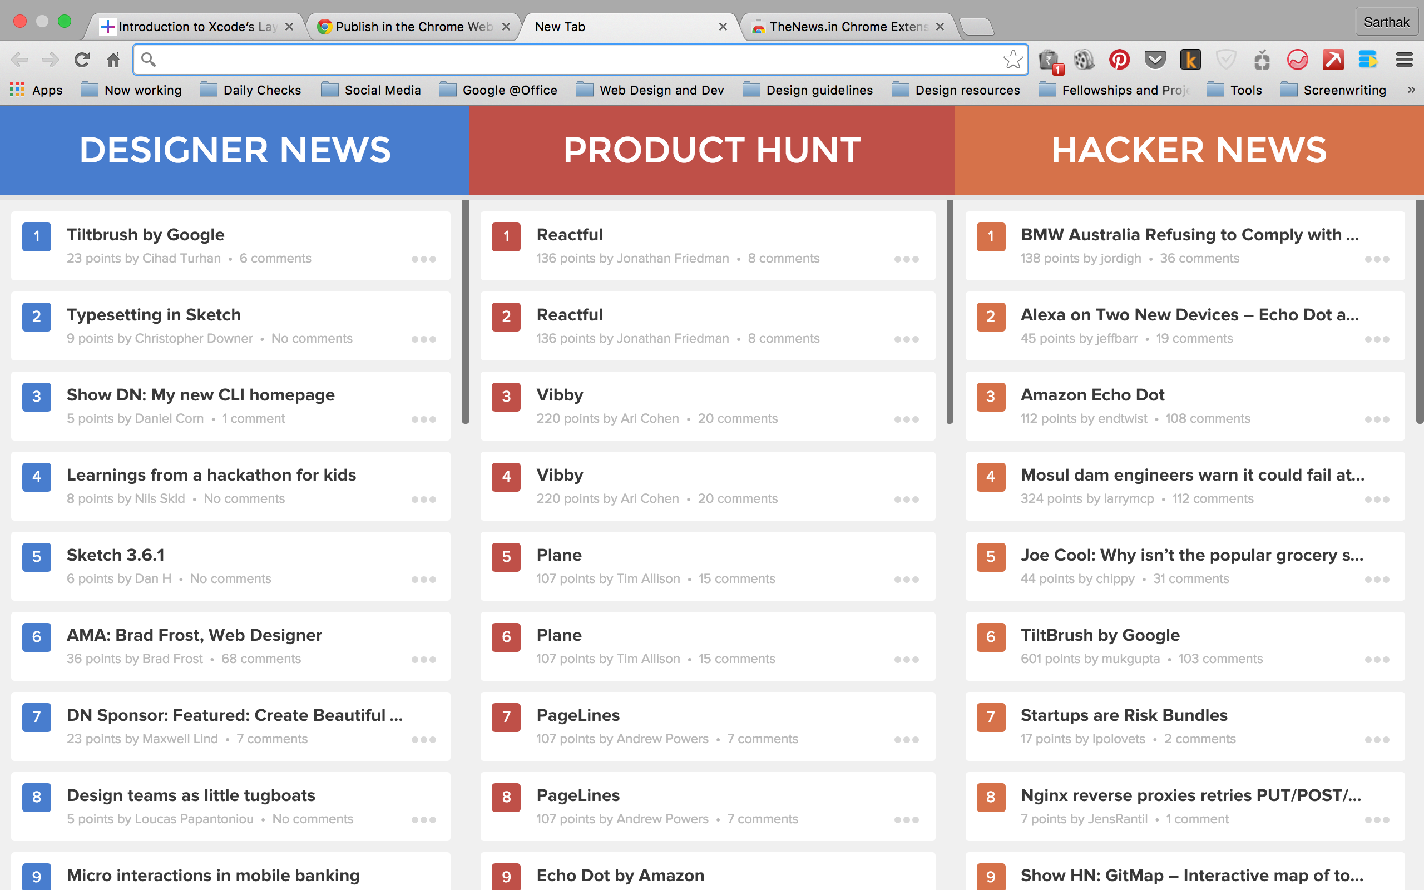The image size is (1424, 890).
Task: Click the red pickaxe extension icon
Action: (1333, 60)
